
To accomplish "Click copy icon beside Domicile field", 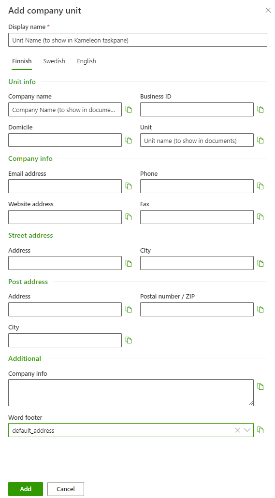I will 129,140.
